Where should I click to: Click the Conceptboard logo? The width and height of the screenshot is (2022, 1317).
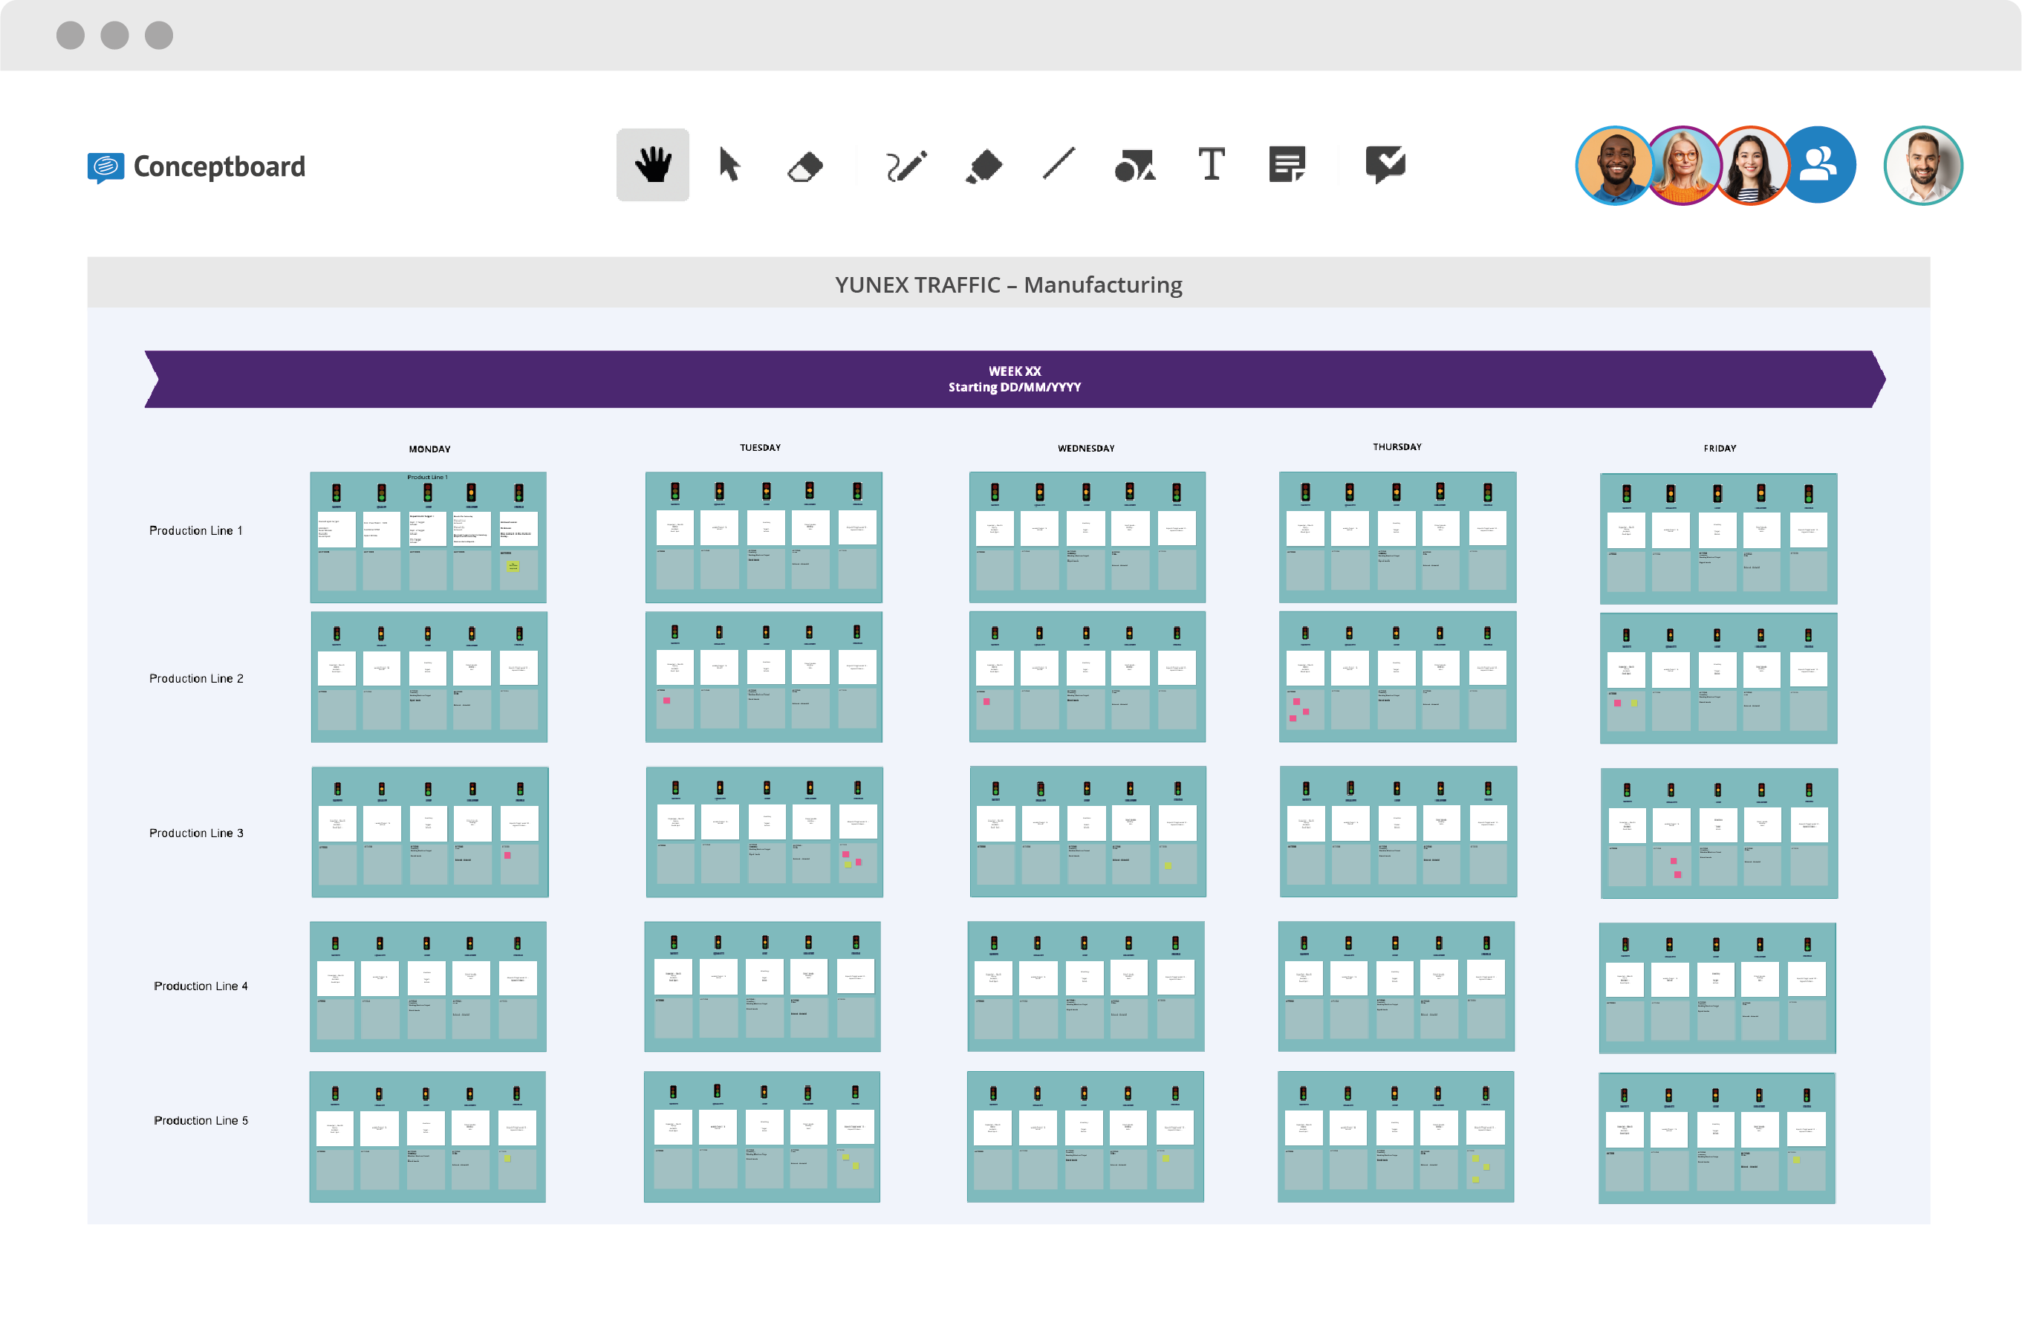(x=196, y=166)
